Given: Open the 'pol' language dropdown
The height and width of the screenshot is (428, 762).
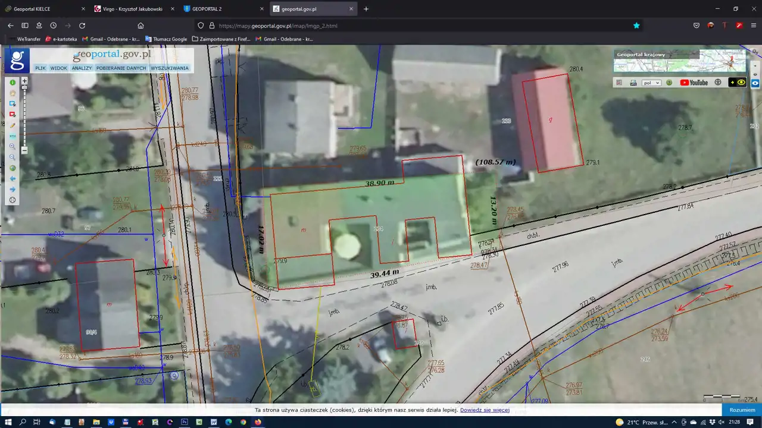Looking at the screenshot, I should (x=651, y=83).
